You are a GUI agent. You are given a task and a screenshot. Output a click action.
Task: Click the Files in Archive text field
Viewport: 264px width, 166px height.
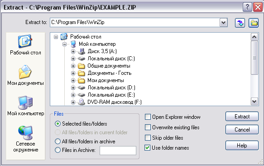118,151
